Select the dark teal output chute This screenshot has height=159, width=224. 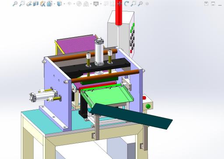(x=131, y=116)
